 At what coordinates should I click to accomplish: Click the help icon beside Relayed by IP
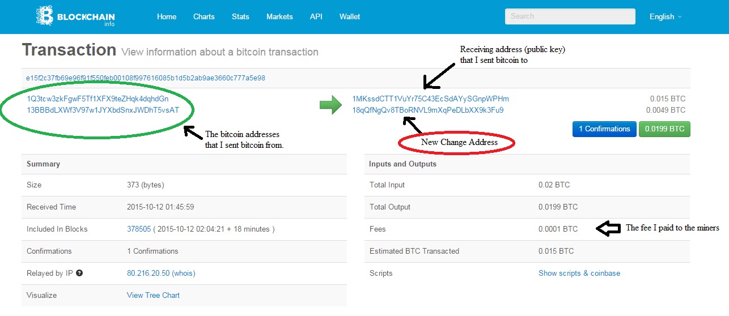pyautogui.click(x=79, y=273)
